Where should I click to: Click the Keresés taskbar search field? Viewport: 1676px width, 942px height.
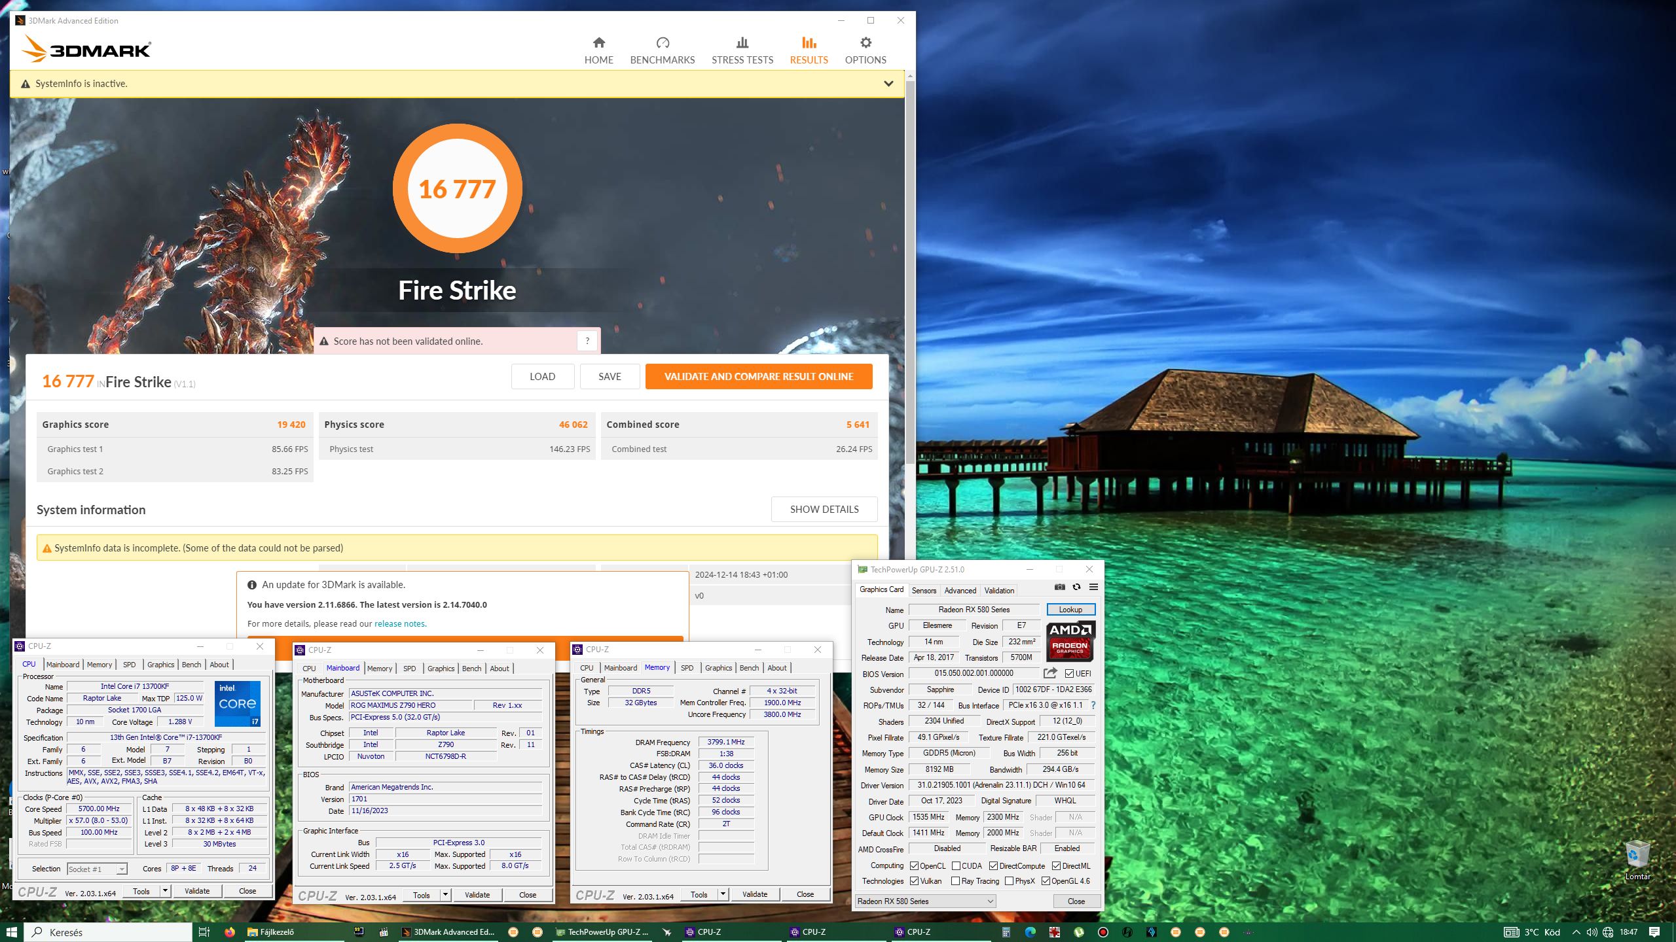tap(108, 932)
